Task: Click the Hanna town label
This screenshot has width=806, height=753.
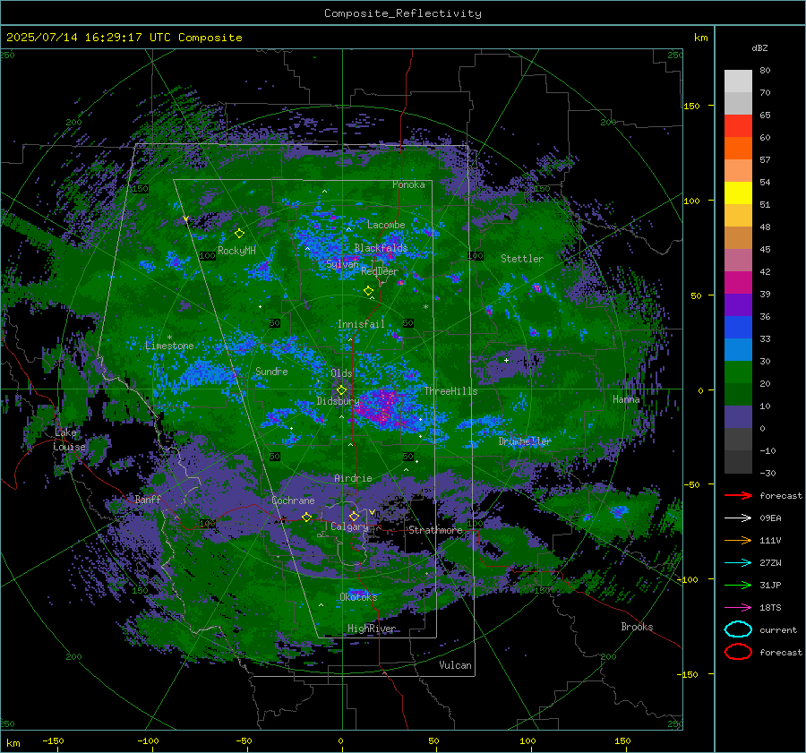Action: pos(626,399)
